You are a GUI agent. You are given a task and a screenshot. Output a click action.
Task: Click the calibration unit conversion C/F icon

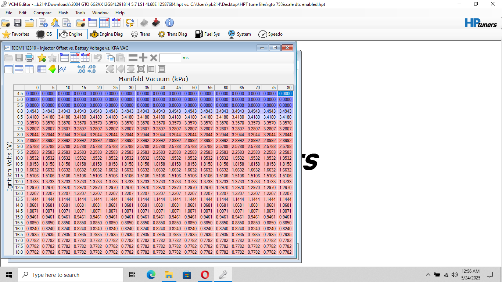coord(130,23)
